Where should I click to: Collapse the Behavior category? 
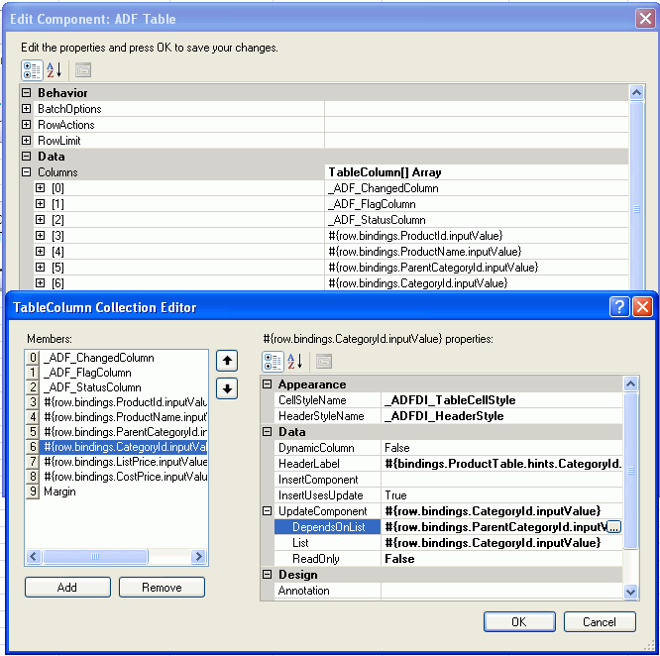point(26,92)
